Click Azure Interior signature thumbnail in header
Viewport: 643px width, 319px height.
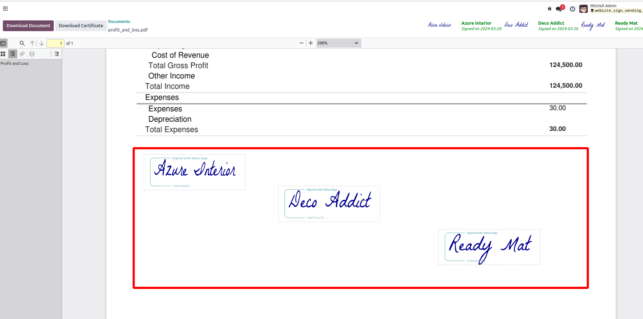point(439,25)
